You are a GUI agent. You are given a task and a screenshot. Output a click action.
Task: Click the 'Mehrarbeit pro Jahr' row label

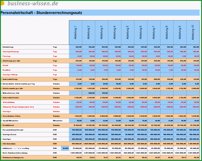(11, 93)
